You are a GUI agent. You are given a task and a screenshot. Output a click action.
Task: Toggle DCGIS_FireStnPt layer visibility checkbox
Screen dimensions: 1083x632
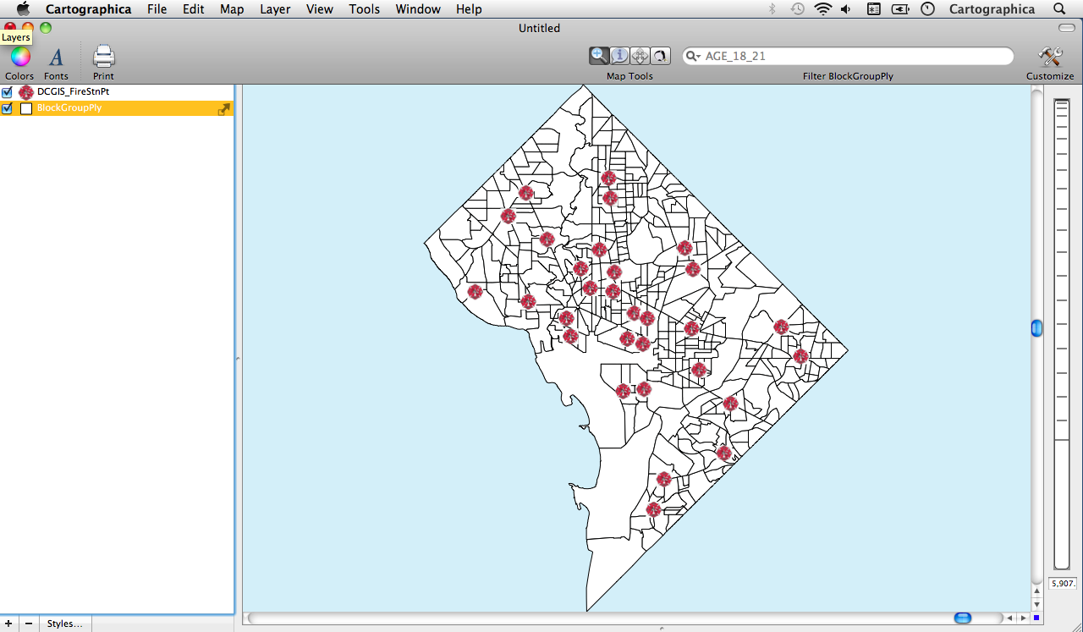(x=8, y=92)
